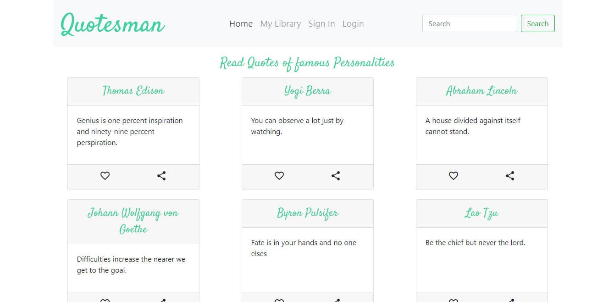The width and height of the screenshot is (614, 302).
Task: Focus the Search input field
Action: pos(469,24)
